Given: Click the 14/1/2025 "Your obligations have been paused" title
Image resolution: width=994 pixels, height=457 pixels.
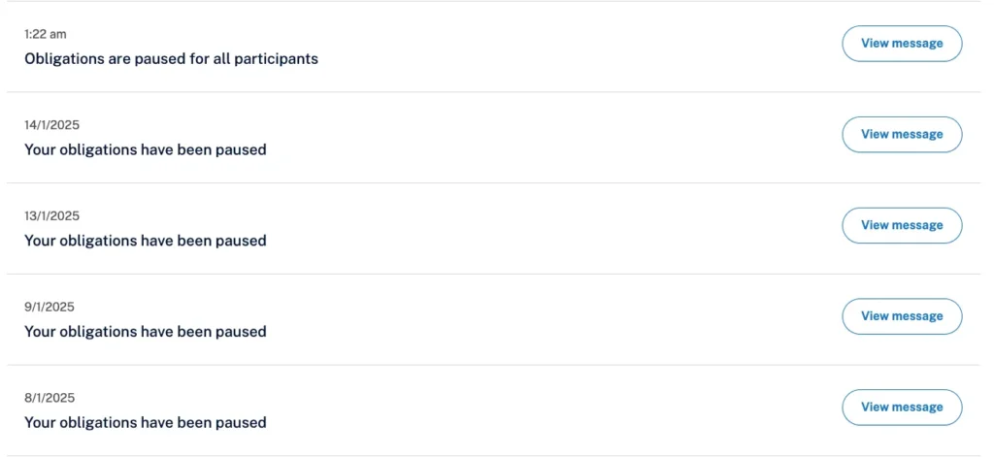Looking at the screenshot, I should point(145,150).
